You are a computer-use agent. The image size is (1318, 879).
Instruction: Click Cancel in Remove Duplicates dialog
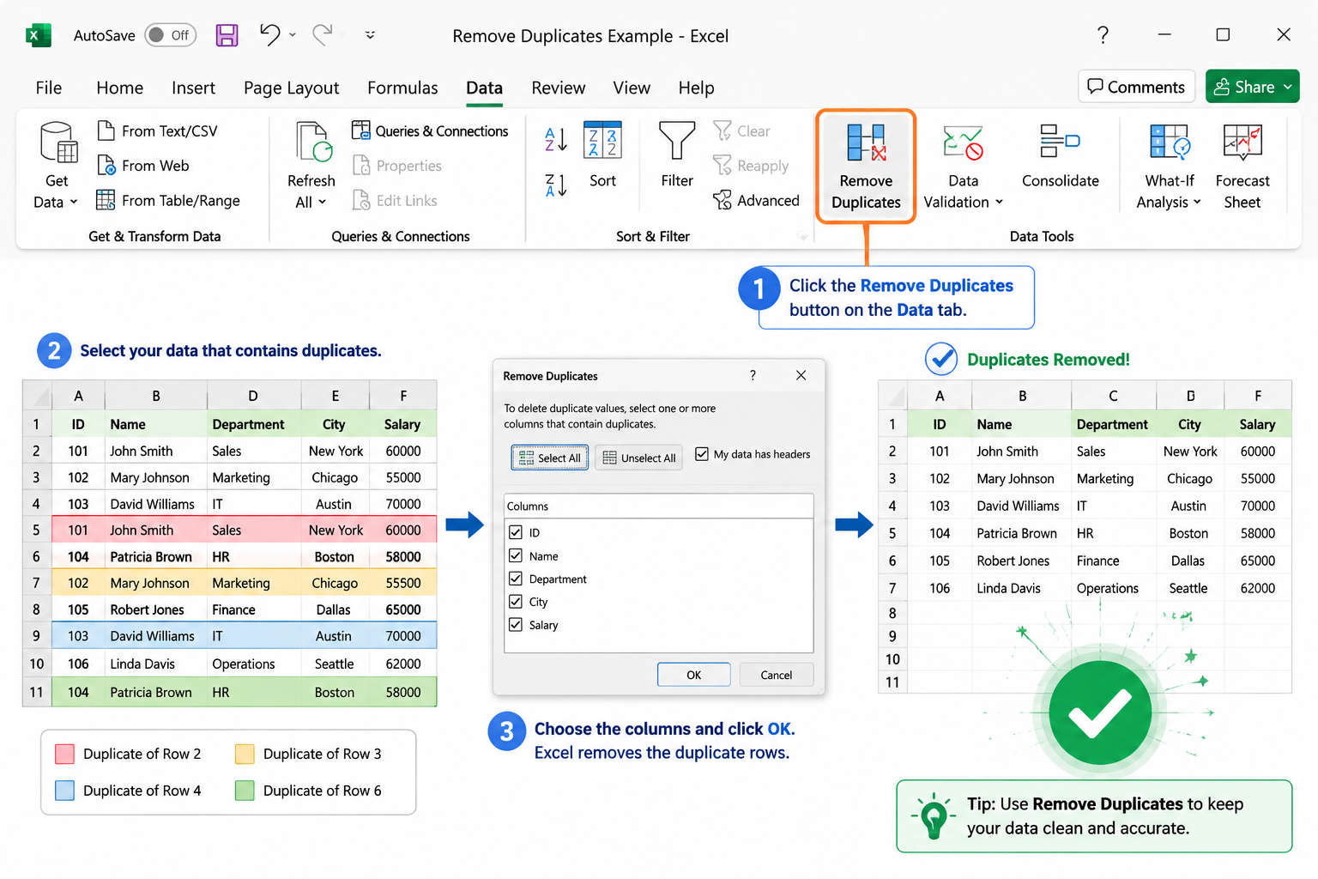pos(777,675)
